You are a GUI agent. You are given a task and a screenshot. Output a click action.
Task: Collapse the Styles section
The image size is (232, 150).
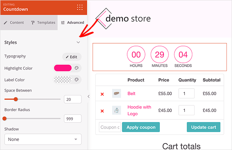[x=78, y=43]
